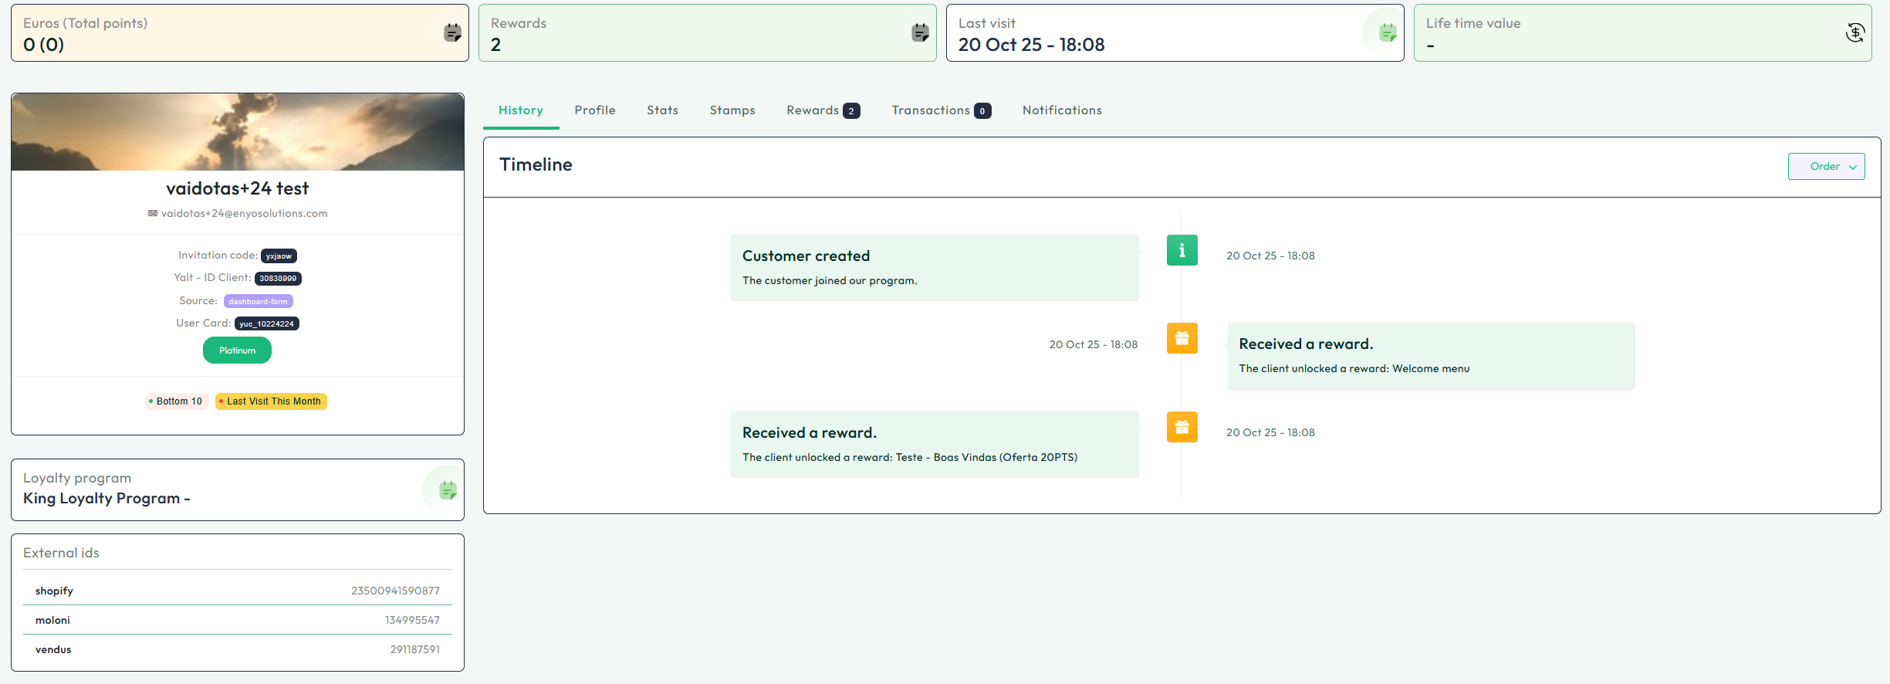Click the Last Visit This Month tag
Viewport: 1890px width, 684px height.
tap(272, 401)
